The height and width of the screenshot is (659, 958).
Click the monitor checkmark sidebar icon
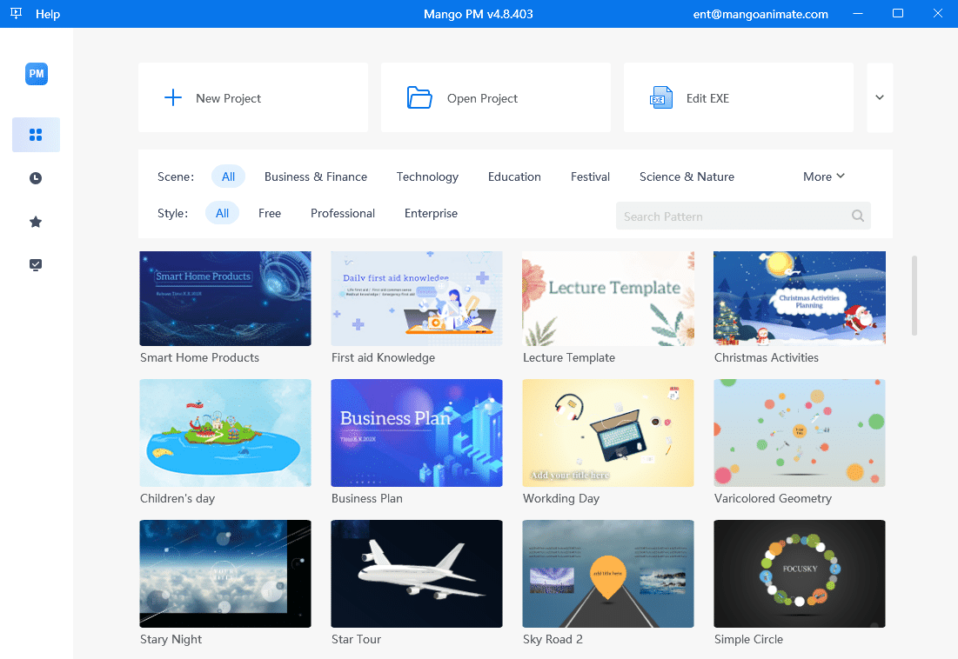(x=36, y=265)
